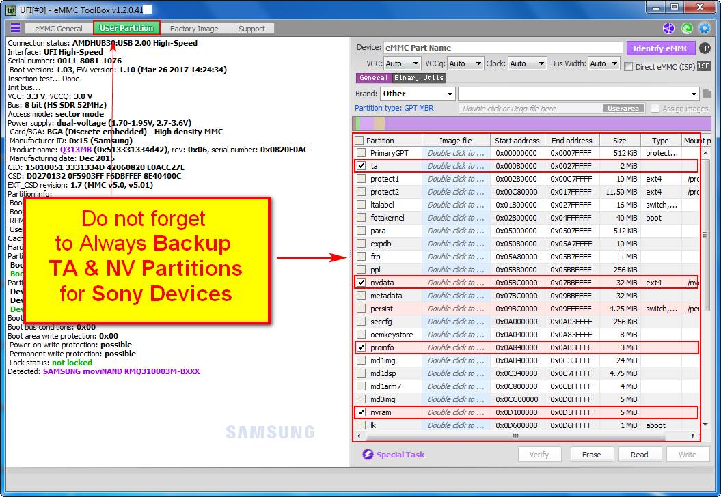
Task: Click the Partition type: GPT MBR label
Action: pyautogui.click(x=394, y=108)
